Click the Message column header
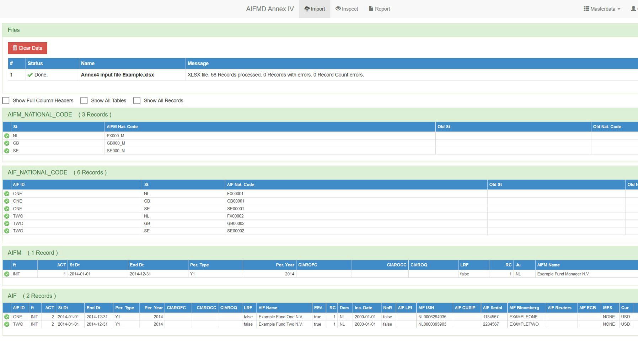The image size is (638, 358). 198,63
